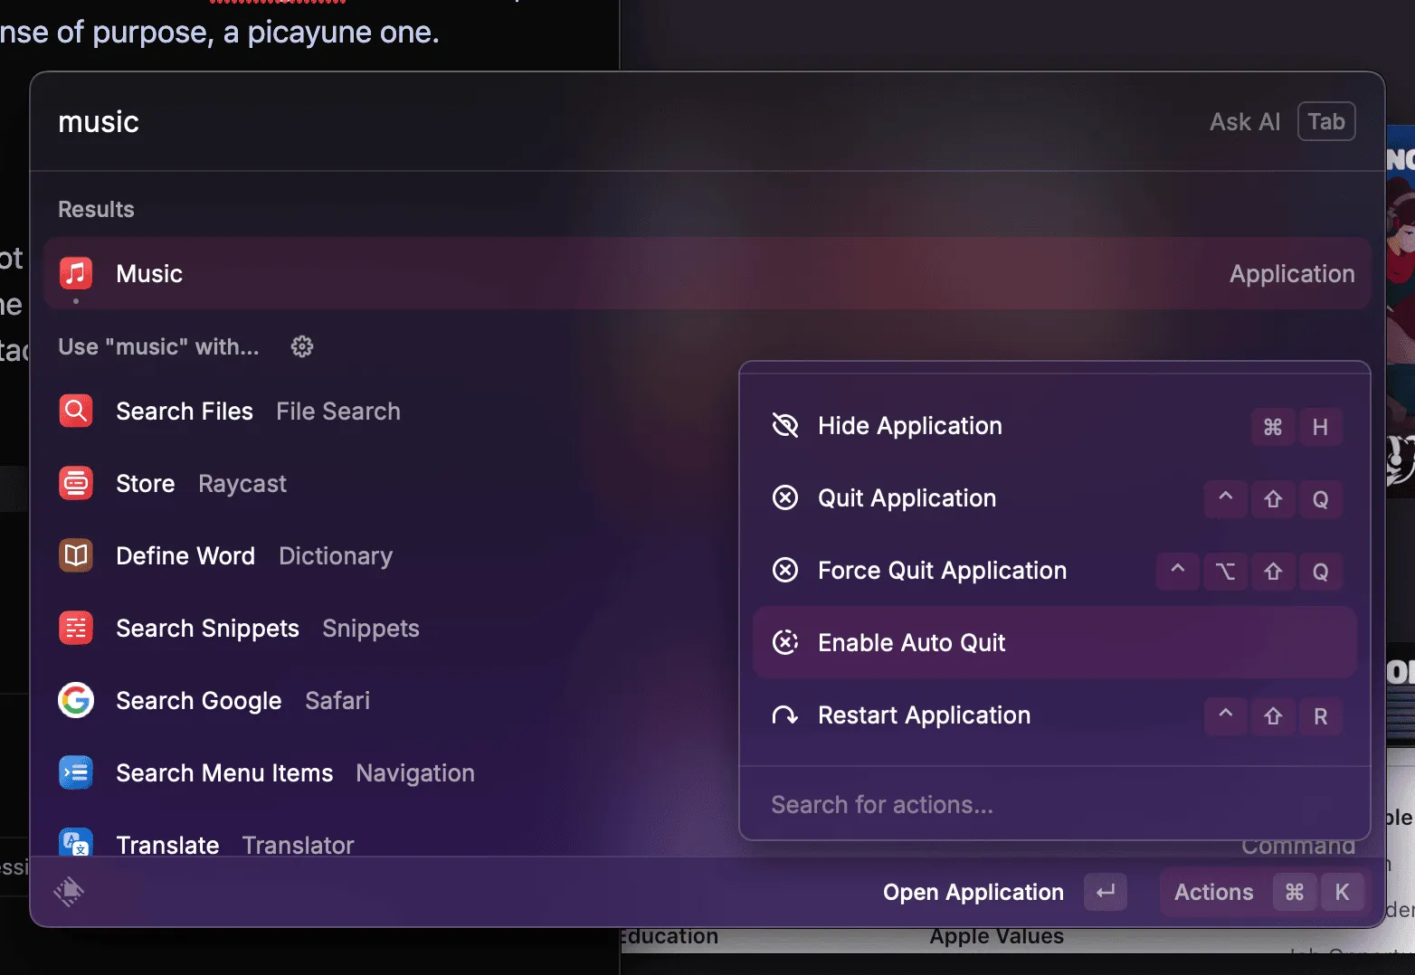
Task: Focus the Search for actions field
Action: (995, 805)
